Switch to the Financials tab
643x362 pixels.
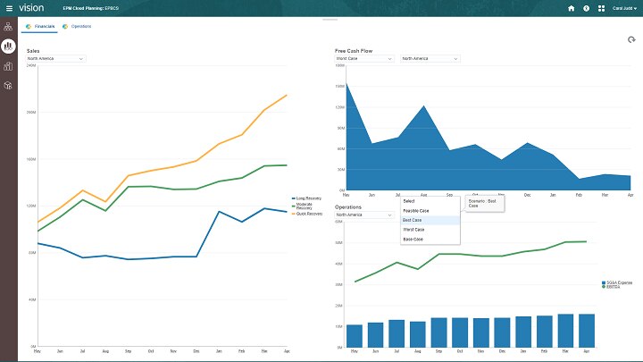[41, 27]
